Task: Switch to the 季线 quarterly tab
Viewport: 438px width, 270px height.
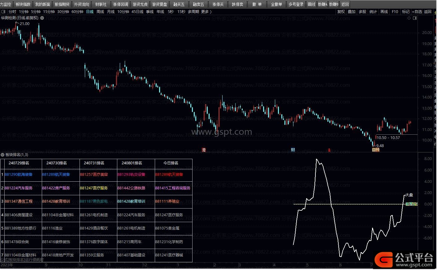Action: click(x=150, y=12)
